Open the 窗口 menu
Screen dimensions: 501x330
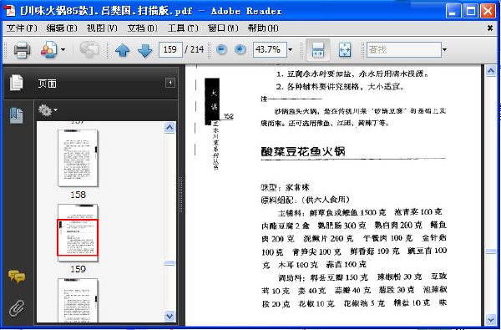tap(223, 28)
